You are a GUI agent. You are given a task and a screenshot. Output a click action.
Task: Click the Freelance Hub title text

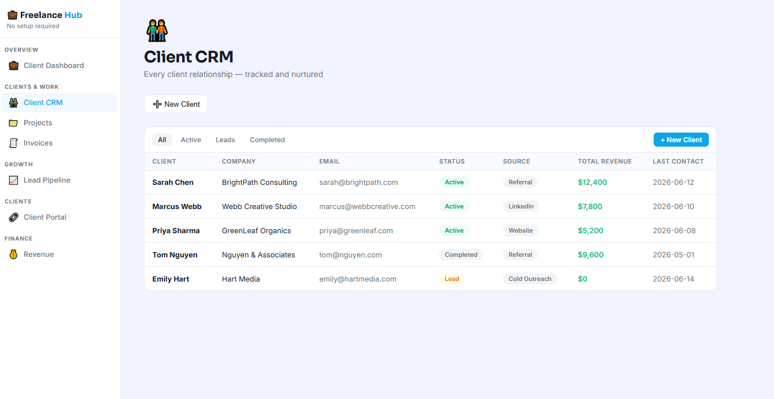click(x=51, y=15)
